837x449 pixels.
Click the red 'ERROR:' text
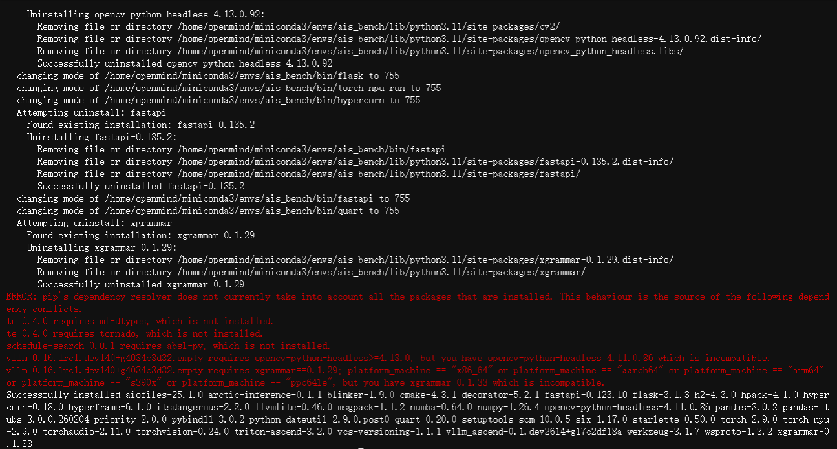22,297
